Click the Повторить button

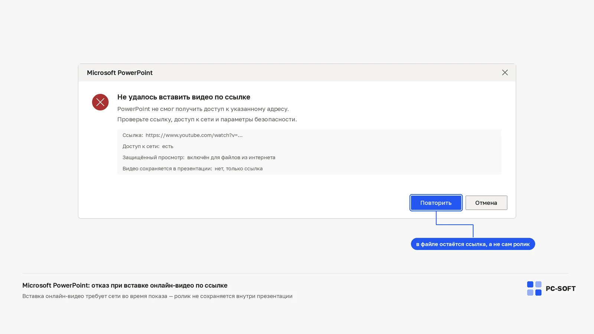tap(436, 203)
